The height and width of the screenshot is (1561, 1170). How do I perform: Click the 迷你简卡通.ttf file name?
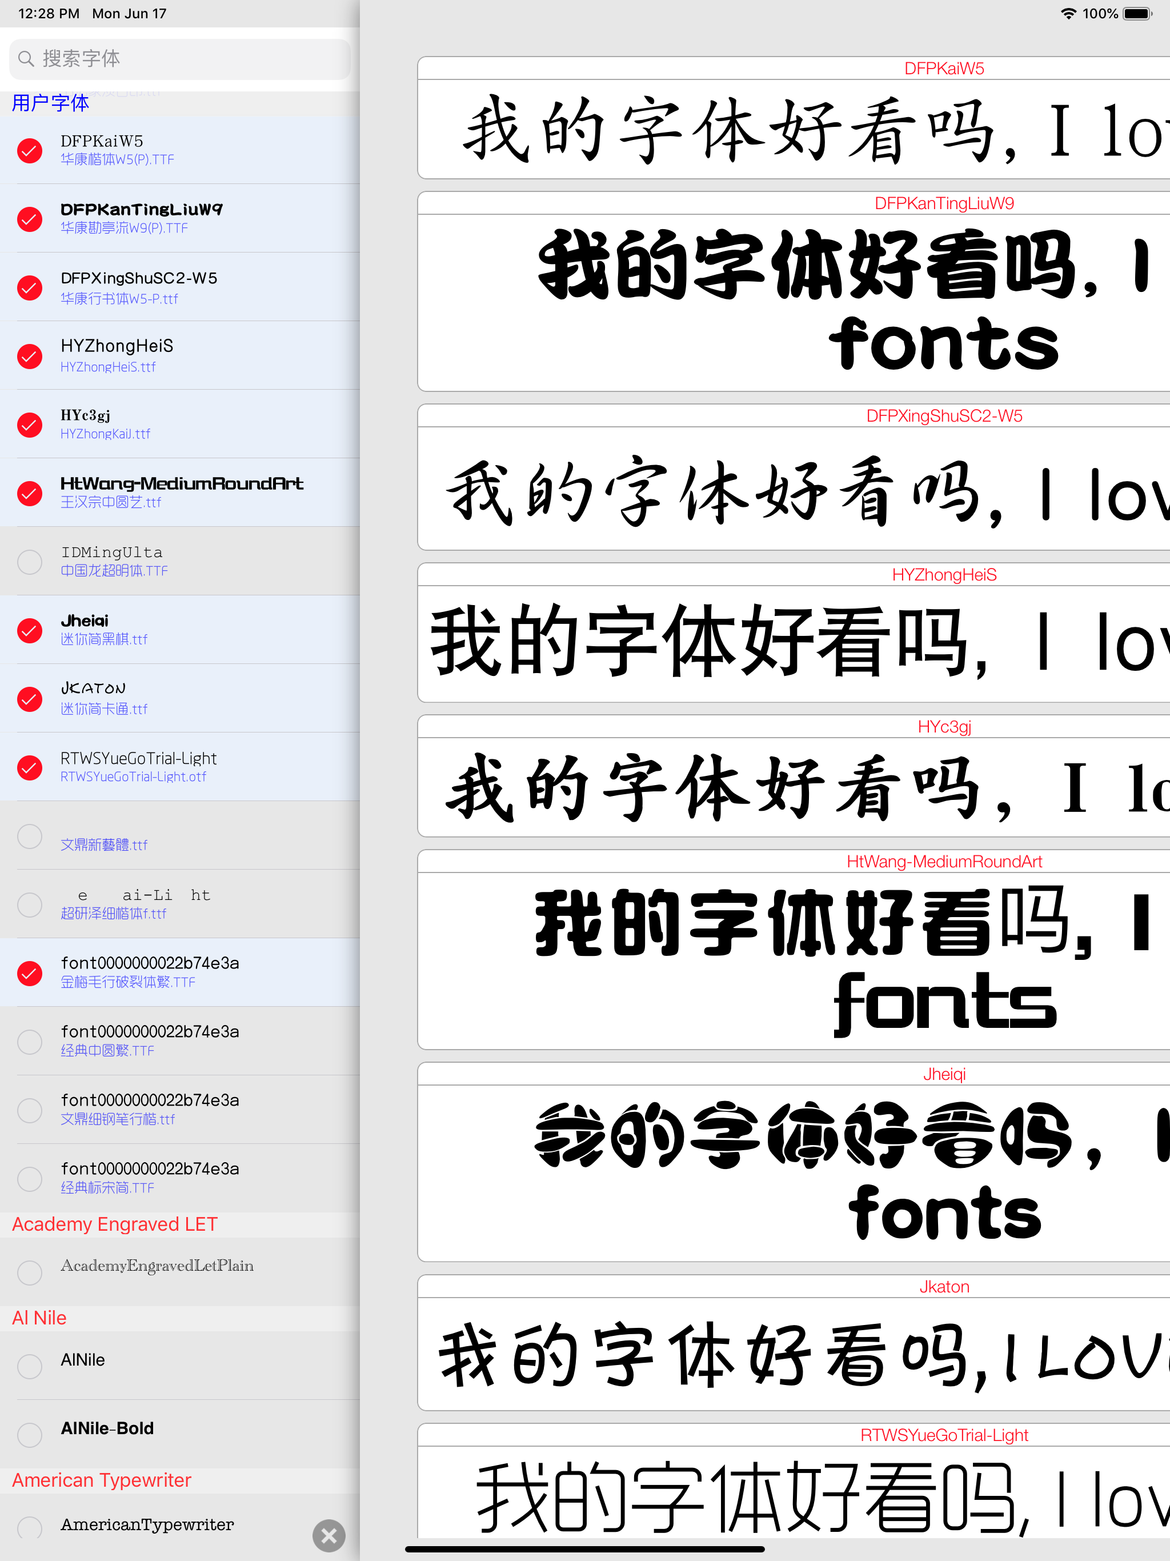(104, 709)
